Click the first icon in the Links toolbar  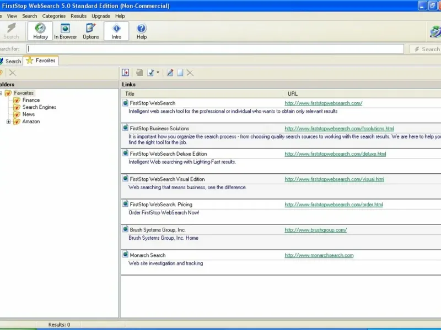pyautogui.click(x=126, y=73)
